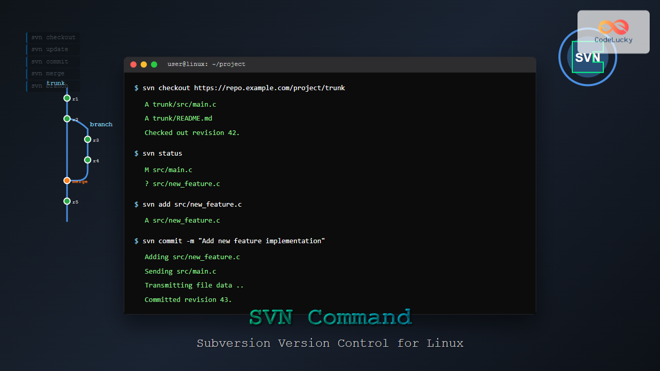Select the svn checkout list item
The width and height of the screenshot is (660, 371).
pos(53,38)
